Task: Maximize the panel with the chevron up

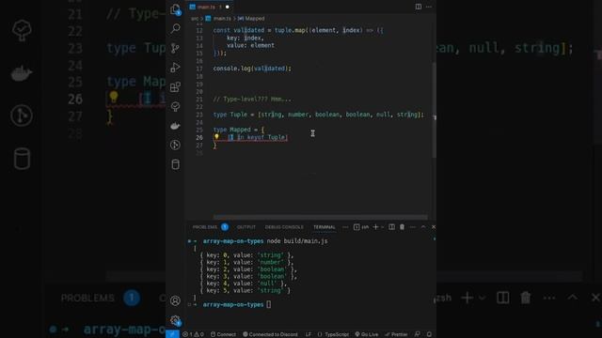Action: (423, 227)
